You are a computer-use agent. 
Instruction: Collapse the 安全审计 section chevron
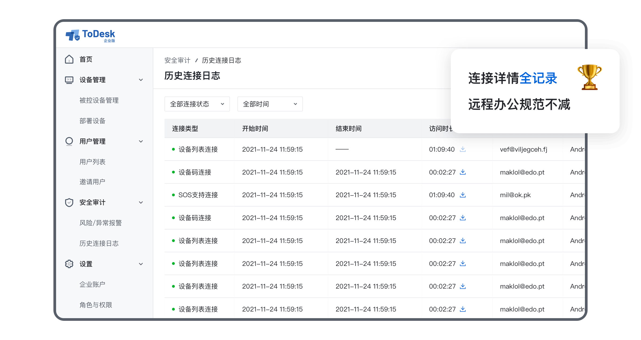pos(141,203)
